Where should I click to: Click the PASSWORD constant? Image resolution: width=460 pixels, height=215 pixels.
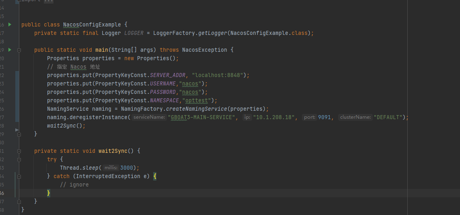(163, 92)
